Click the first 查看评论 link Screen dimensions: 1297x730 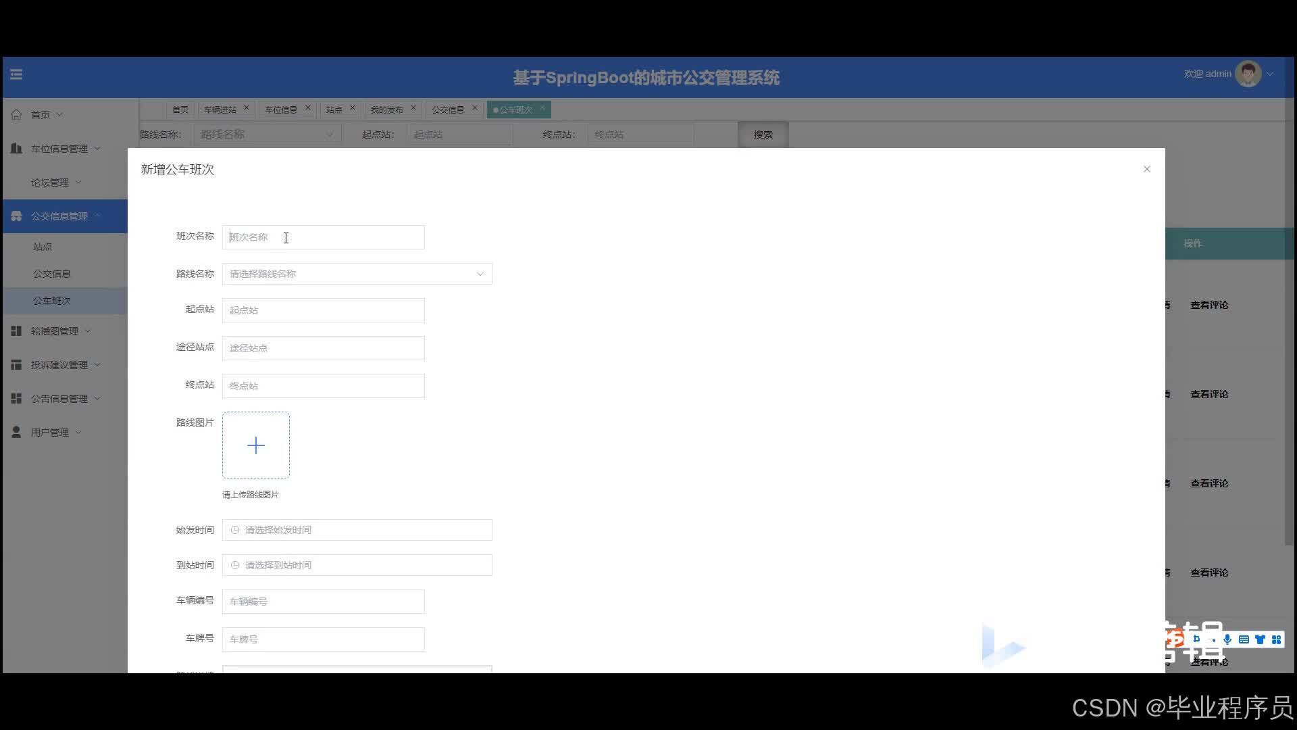[1209, 305]
